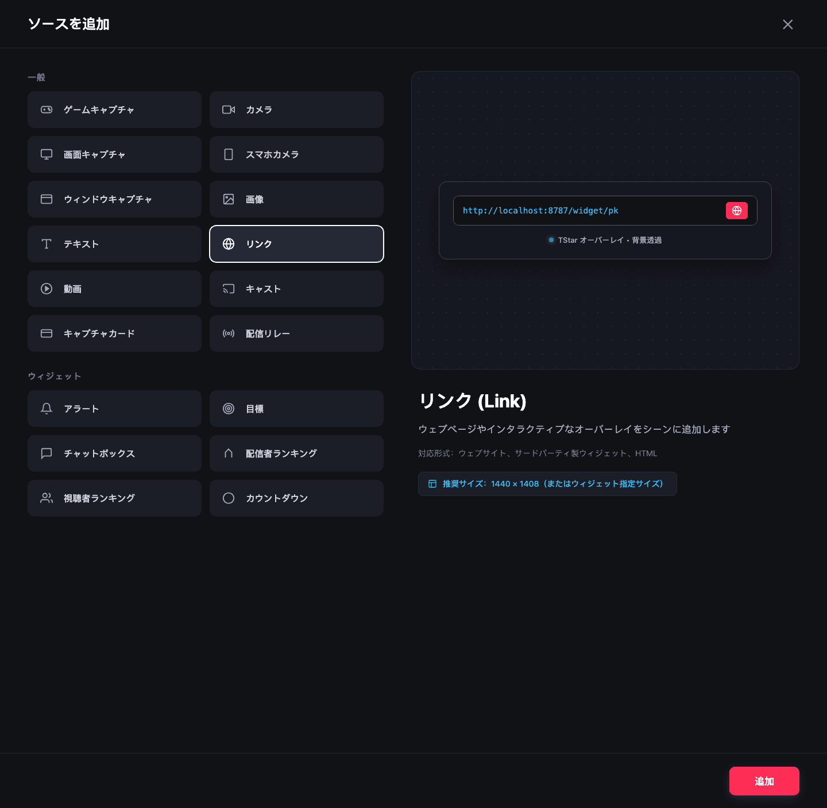Click the 目標 target icon
Screen dimensions: 827x808
229,409
